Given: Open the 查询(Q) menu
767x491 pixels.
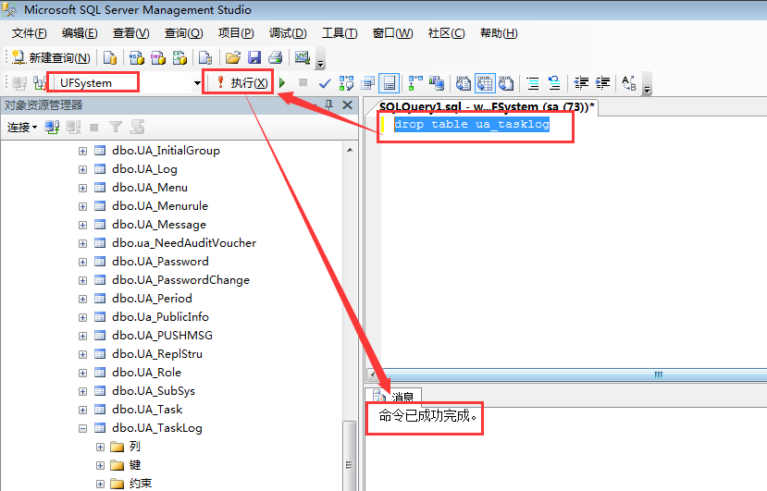Looking at the screenshot, I should click(x=183, y=33).
